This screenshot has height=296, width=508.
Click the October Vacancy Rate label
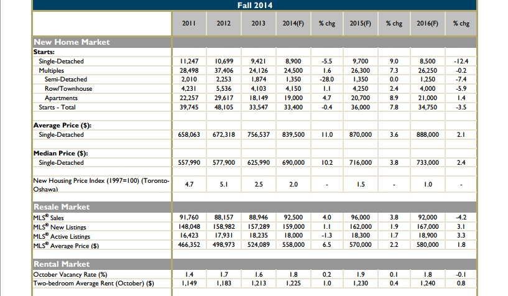coord(70,275)
